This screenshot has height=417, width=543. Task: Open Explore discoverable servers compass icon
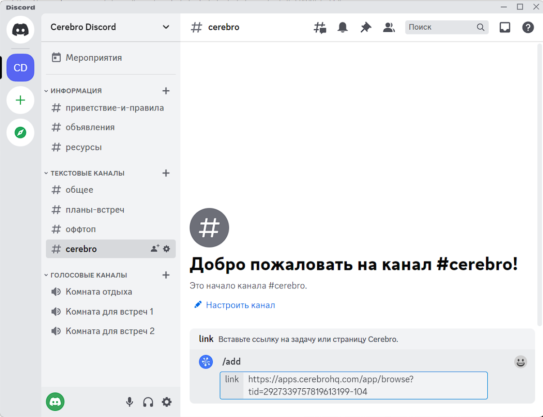[20, 133]
